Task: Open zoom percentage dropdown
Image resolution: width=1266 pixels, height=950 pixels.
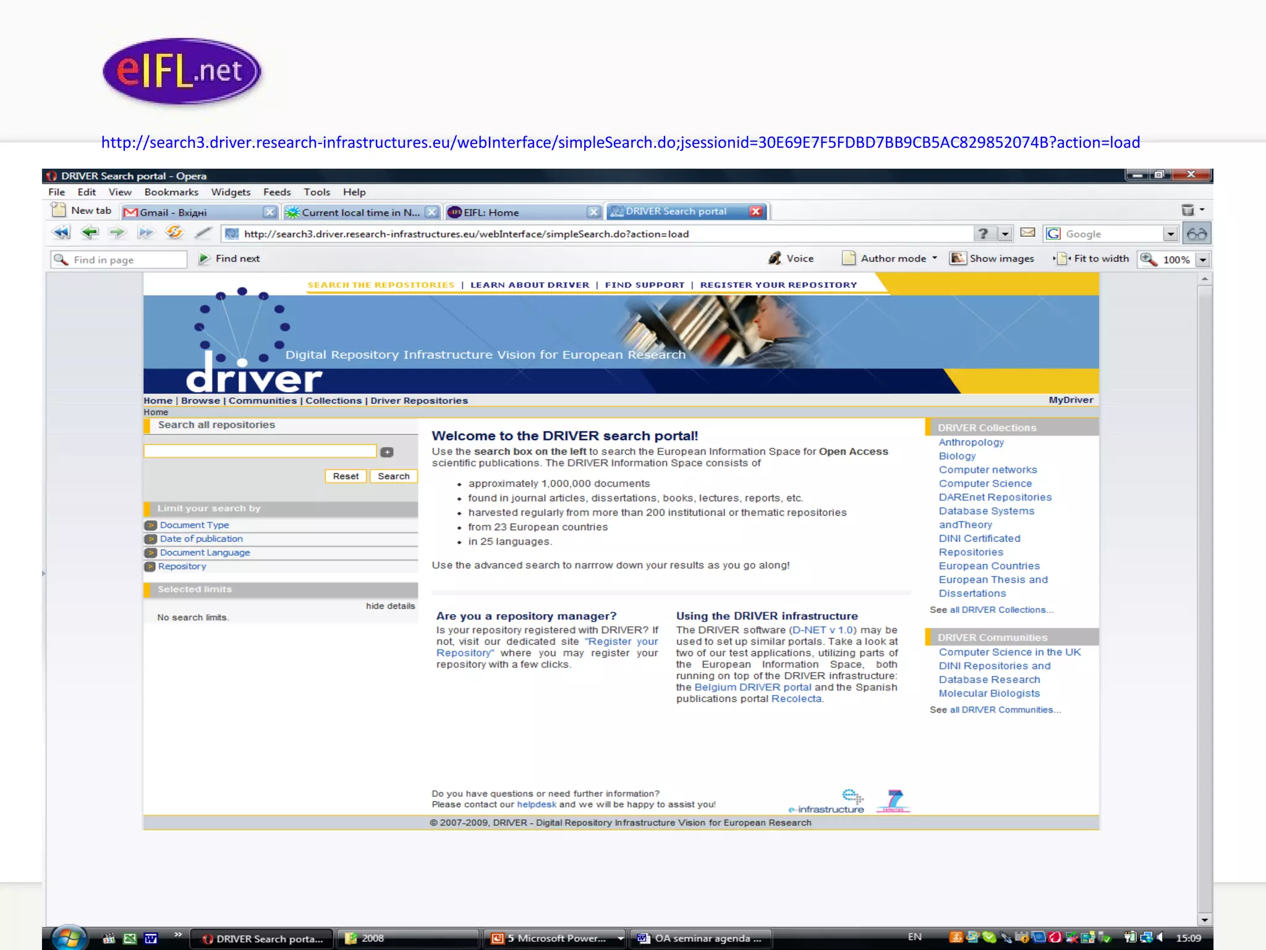Action: coord(1202,260)
